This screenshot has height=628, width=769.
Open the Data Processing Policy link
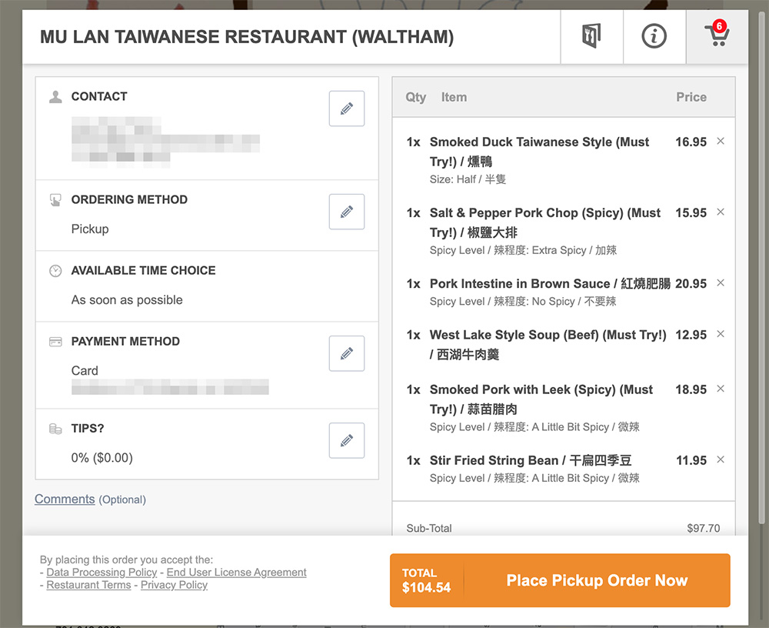click(x=102, y=573)
